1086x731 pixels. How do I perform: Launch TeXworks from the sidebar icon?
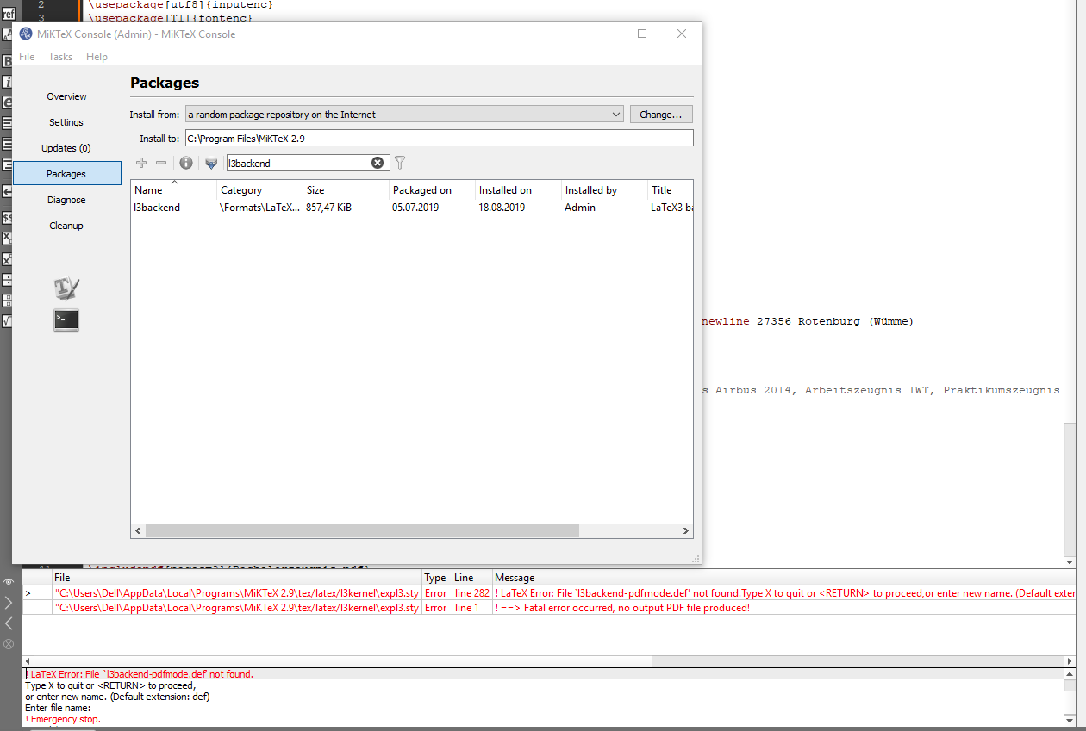tap(66, 288)
